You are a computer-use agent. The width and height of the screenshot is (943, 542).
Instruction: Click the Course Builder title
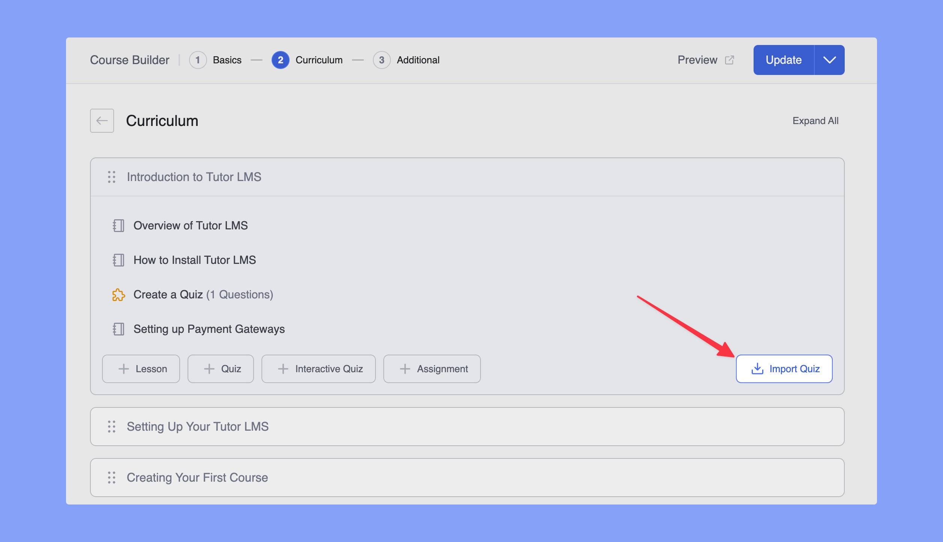[x=129, y=60]
